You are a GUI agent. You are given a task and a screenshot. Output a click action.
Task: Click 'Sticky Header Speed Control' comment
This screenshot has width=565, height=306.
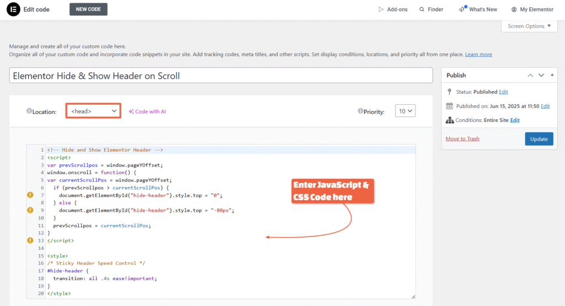[x=96, y=263]
